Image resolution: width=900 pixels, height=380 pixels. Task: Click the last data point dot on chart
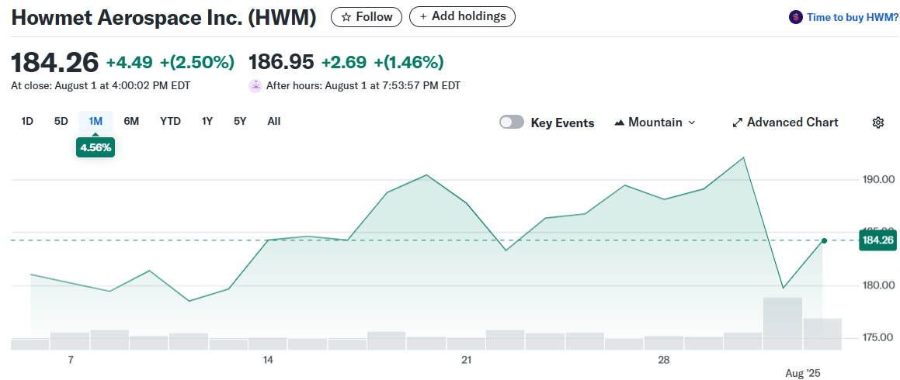tap(824, 240)
